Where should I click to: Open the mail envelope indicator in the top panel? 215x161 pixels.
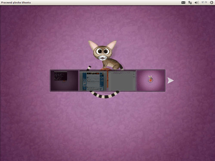pos(183,3)
